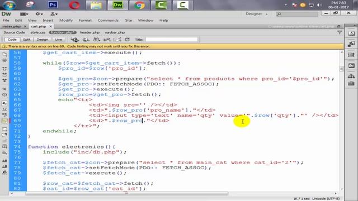Open the Open Documents list in coding toolbar
Image resolution: width=358 pixels, height=201 pixels.
coord(4,54)
